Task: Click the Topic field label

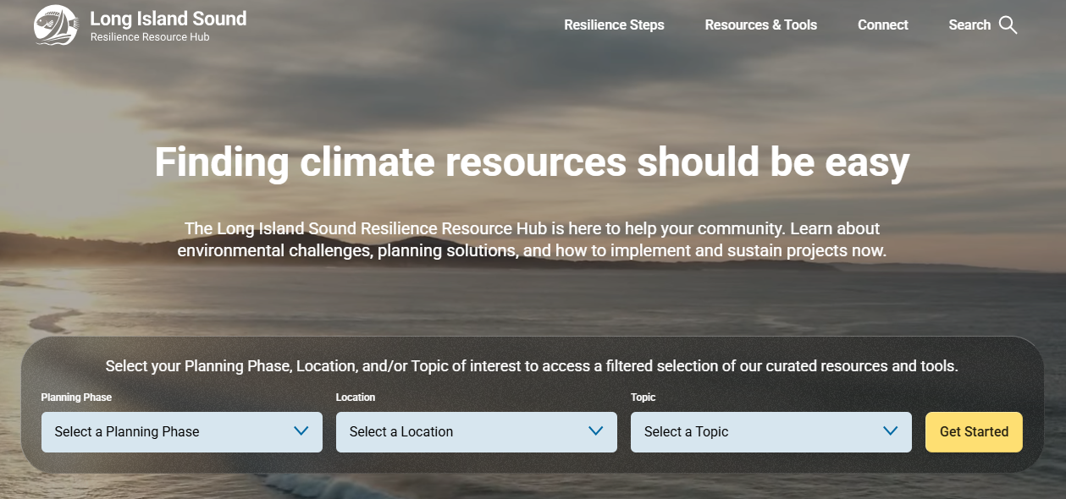Action: [643, 397]
